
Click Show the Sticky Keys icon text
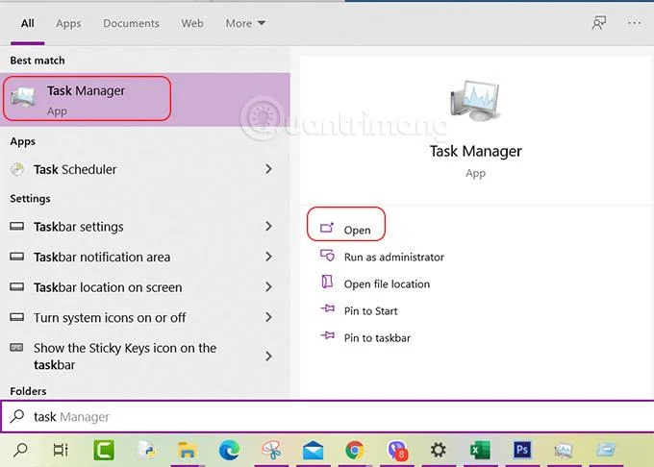125,356
